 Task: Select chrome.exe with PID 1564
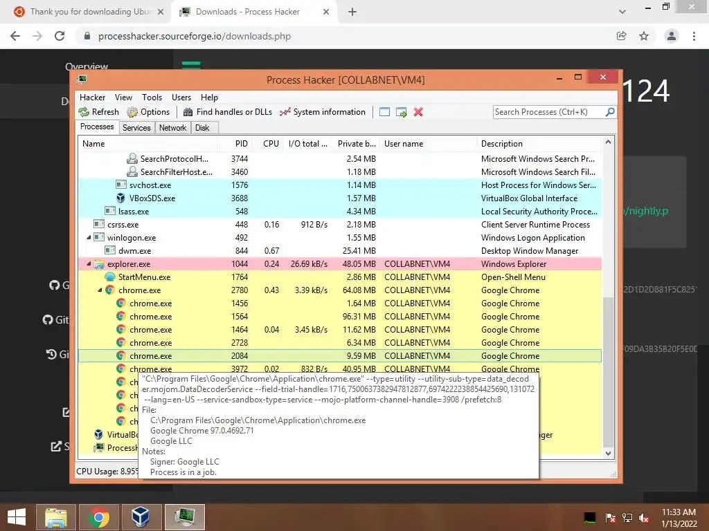click(340, 317)
